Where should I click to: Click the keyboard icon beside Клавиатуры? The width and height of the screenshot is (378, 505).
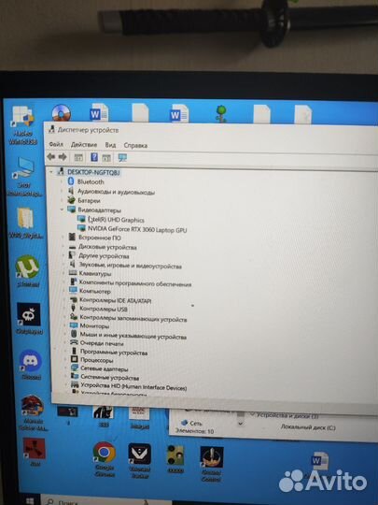(x=73, y=273)
